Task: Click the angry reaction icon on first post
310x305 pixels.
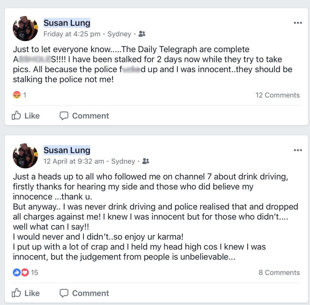Action: pyautogui.click(x=17, y=95)
